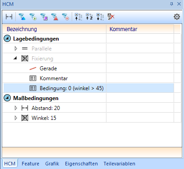Click the pin icon in HCM title bar
The width and height of the screenshot is (184, 169).
point(171,4)
